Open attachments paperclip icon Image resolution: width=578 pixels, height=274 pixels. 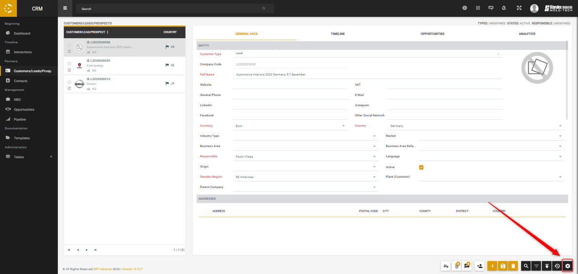(x=457, y=266)
